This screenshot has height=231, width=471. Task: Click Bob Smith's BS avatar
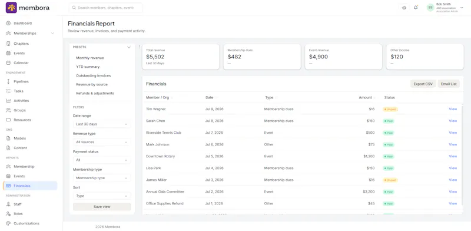[430, 8]
